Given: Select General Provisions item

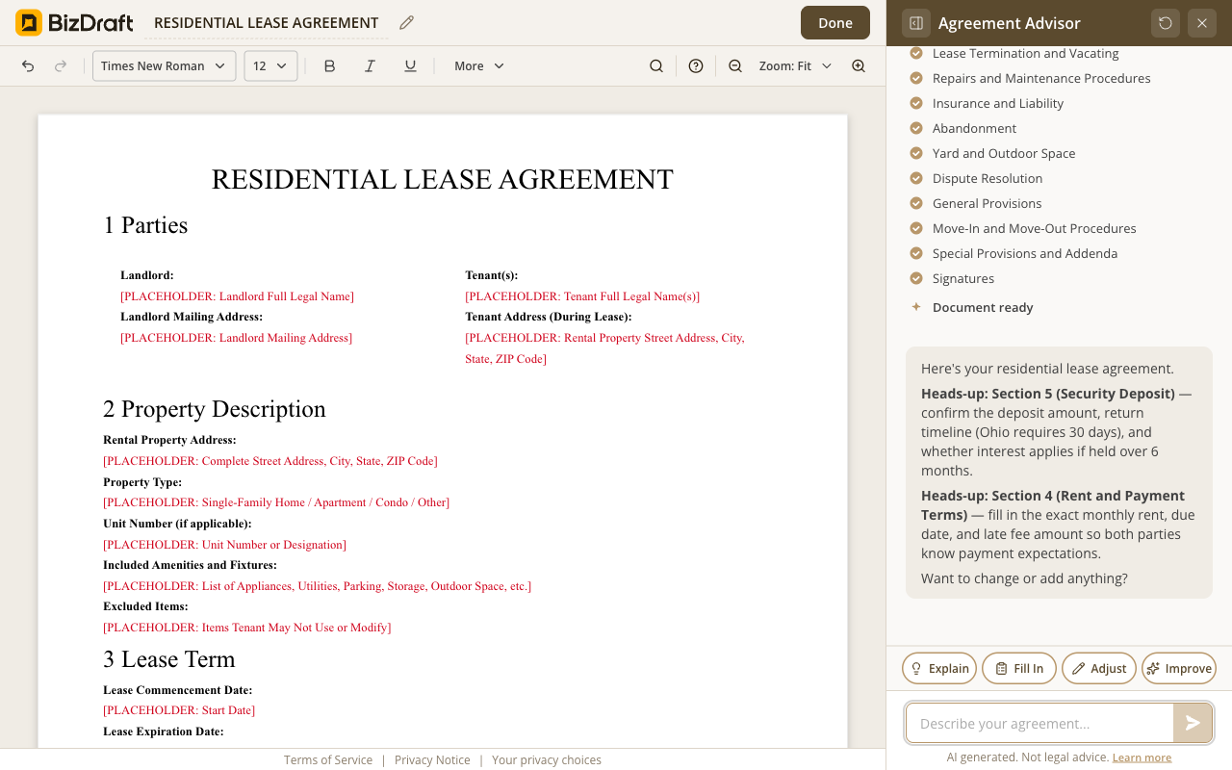Looking at the screenshot, I should point(988,203).
